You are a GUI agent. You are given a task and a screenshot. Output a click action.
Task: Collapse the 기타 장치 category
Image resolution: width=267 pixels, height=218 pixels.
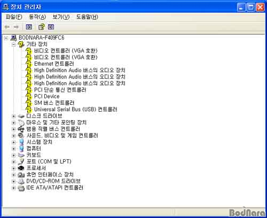(x=14, y=44)
